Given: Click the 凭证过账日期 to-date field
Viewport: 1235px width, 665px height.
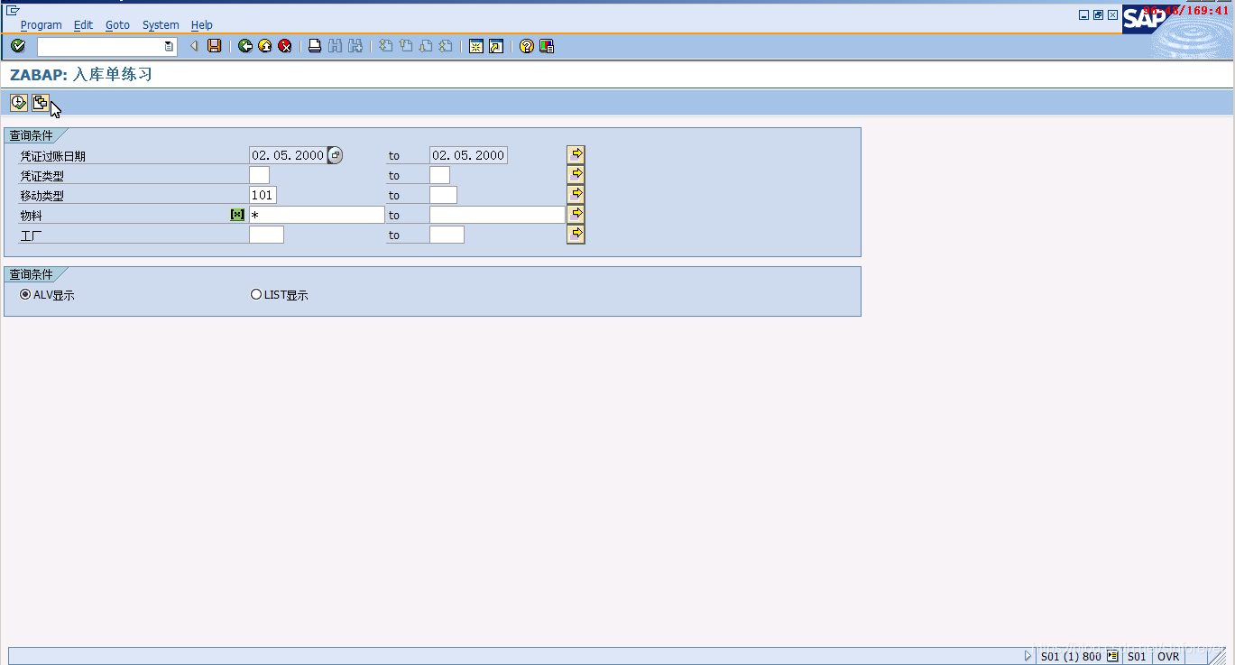Looking at the screenshot, I should (468, 155).
